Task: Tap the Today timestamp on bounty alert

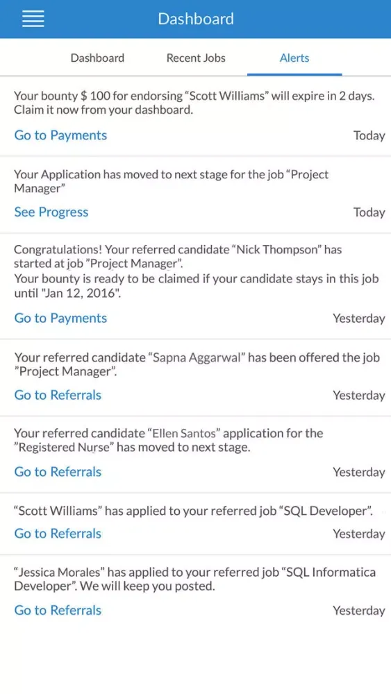Action: tap(369, 135)
